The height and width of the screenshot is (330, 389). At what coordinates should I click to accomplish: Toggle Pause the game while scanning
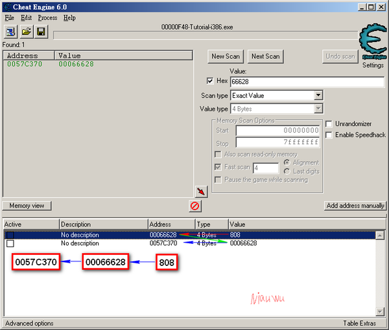coord(218,180)
